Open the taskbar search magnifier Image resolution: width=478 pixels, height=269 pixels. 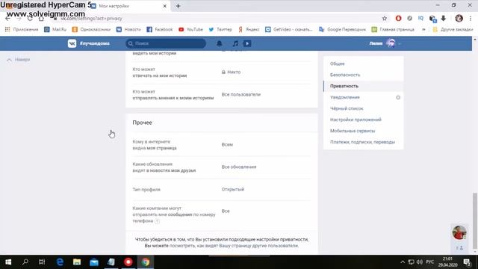click(25, 262)
